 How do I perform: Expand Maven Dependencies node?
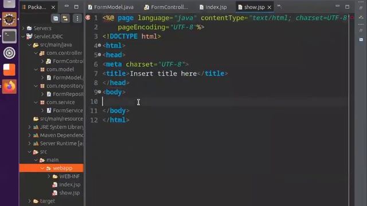29,135
